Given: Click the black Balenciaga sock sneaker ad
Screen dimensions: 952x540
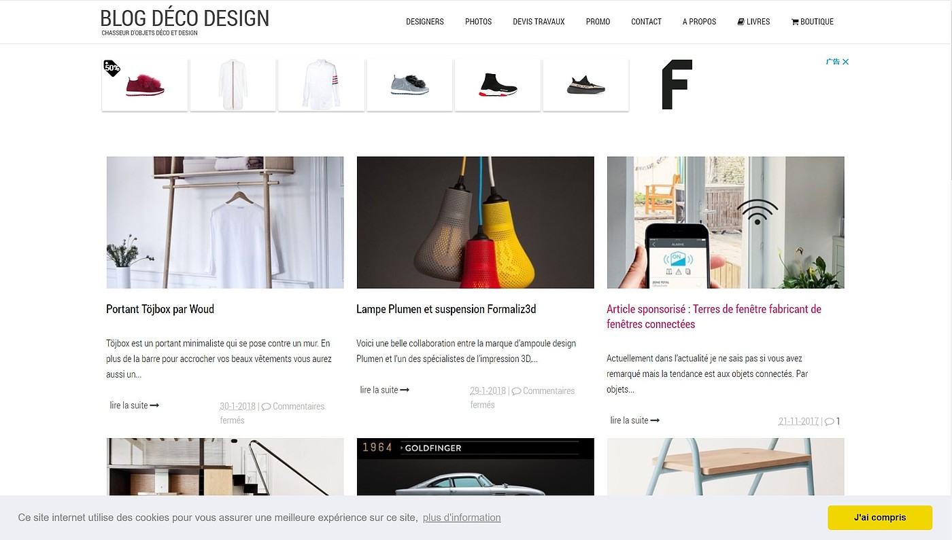Looking at the screenshot, I should [x=498, y=84].
